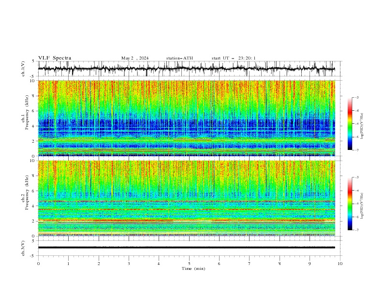Image resolution: width=383 pixels, height=296 pixels.
Task: Click the upper ch.1 PSD color bar
Action: click(x=350, y=124)
